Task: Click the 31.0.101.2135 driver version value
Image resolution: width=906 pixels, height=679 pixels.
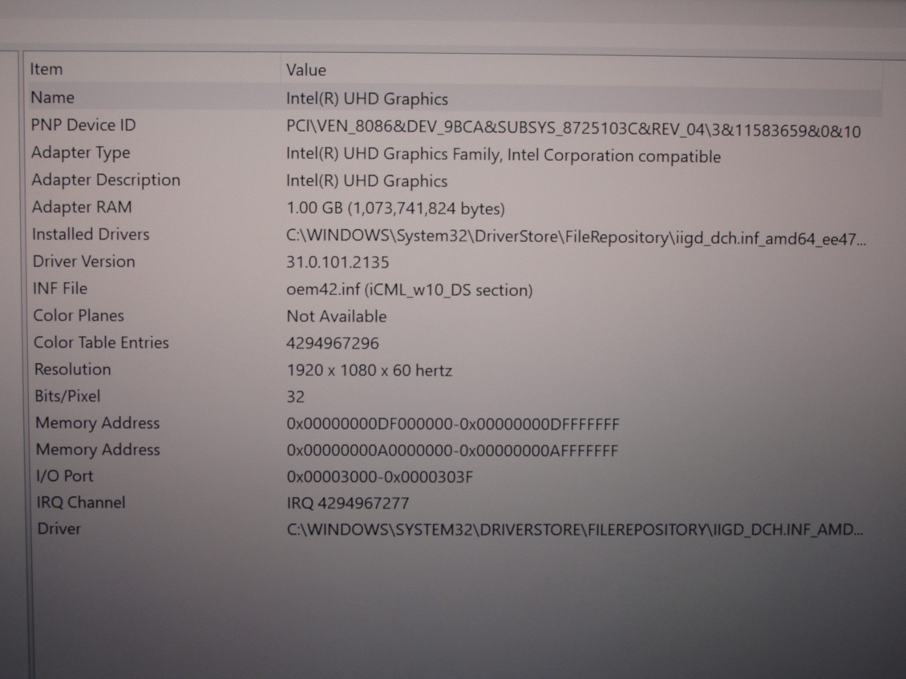Action: 337,263
